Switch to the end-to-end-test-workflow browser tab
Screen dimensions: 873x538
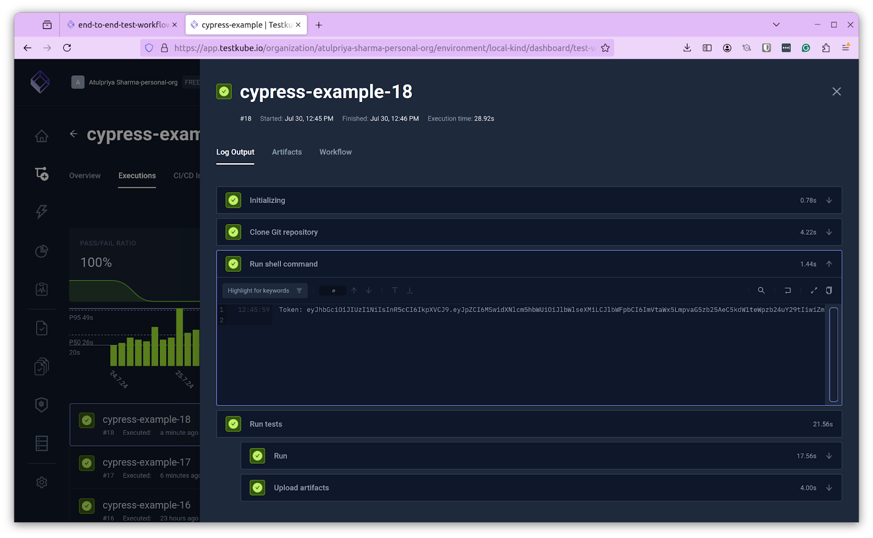click(x=123, y=25)
